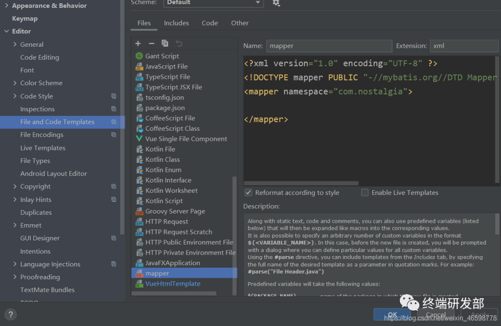This screenshot has height=326, width=501.
Task: Click the template Name input field
Action: pyautogui.click(x=329, y=46)
